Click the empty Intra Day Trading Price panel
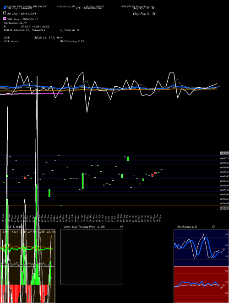The width and height of the screenshot is (229, 303). coord(92,257)
